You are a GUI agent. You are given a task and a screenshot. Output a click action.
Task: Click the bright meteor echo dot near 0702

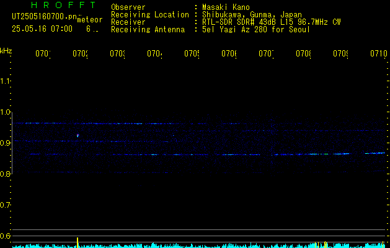tap(78, 136)
